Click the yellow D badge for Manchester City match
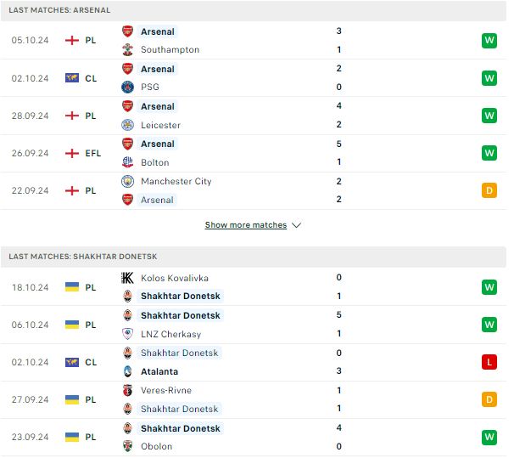514x458 pixels. 489,190
